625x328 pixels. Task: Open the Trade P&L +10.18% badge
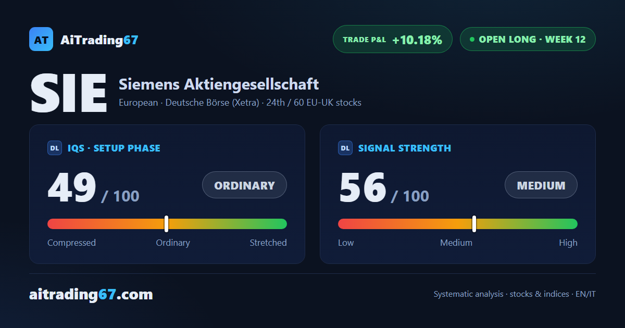(x=393, y=39)
